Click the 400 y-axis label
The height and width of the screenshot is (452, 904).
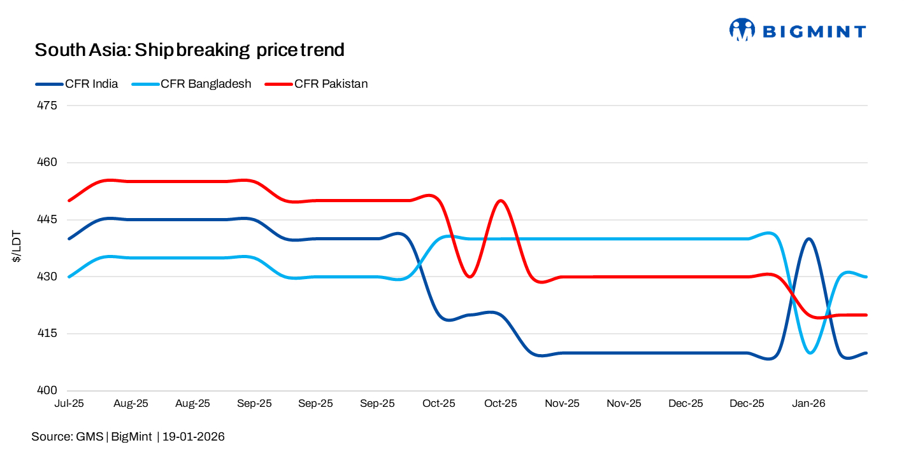48,391
